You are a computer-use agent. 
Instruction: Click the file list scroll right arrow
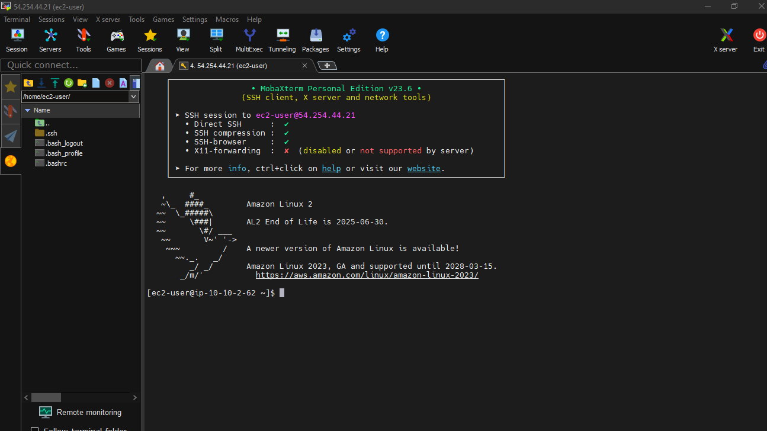(135, 398)
